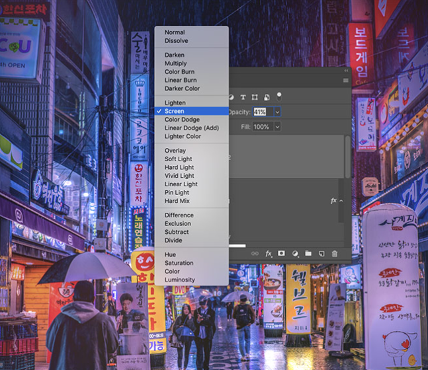Create a new layer

[321, 254]
